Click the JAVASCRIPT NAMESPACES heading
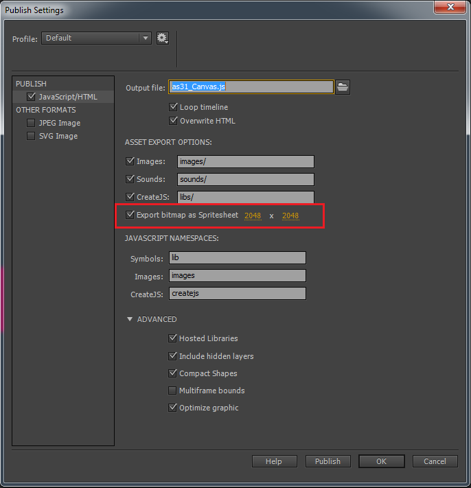Screen dimensions: 471x488 coord(172,238)
